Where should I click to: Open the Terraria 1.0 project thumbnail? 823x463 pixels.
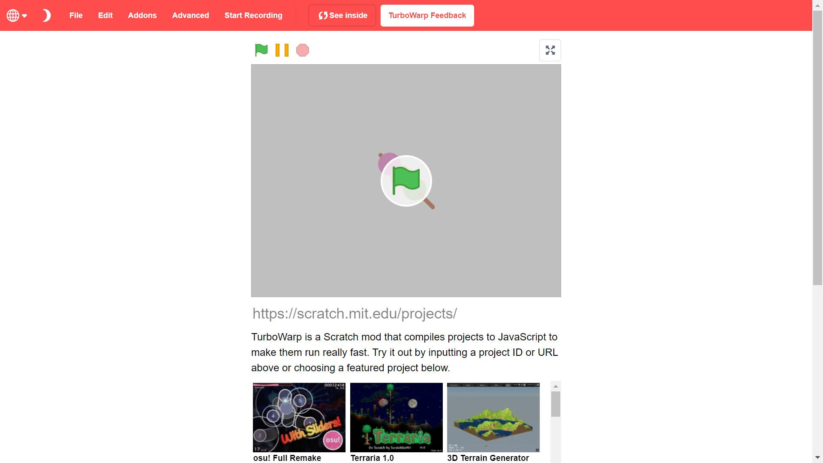pyautogui.click(x=396, y=417)
